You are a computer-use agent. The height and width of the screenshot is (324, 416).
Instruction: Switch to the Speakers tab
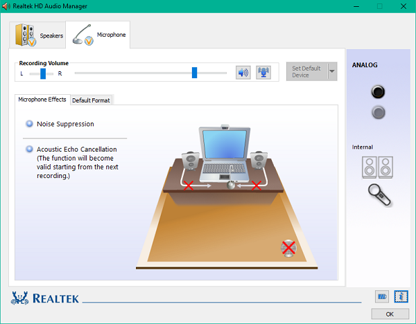37,35
